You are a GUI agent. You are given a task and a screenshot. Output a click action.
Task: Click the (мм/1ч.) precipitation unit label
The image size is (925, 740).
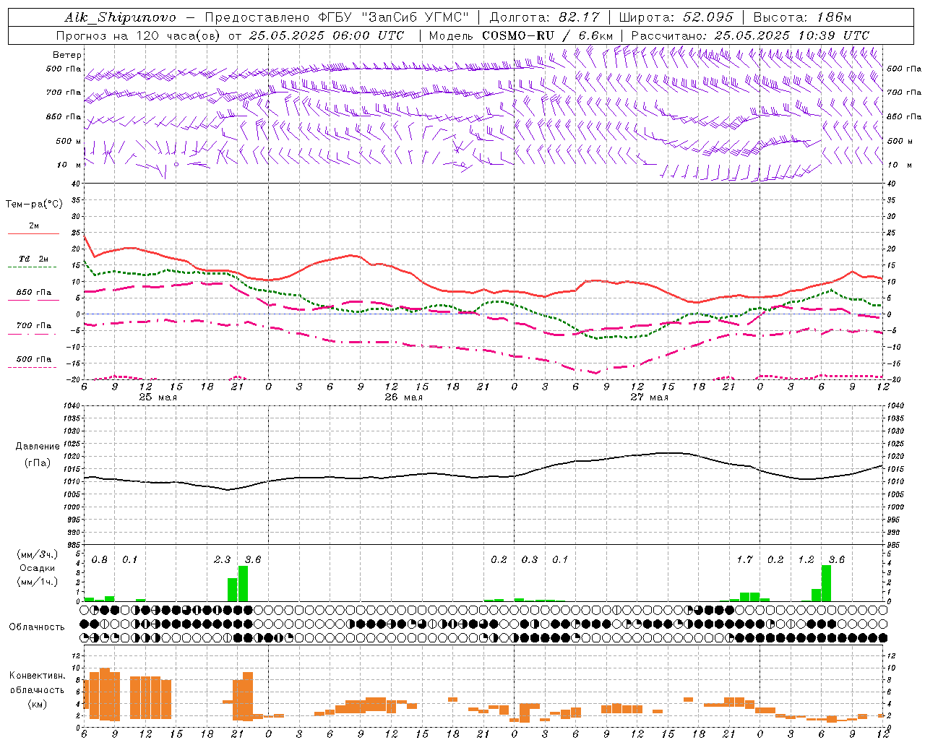click(38, 582)
